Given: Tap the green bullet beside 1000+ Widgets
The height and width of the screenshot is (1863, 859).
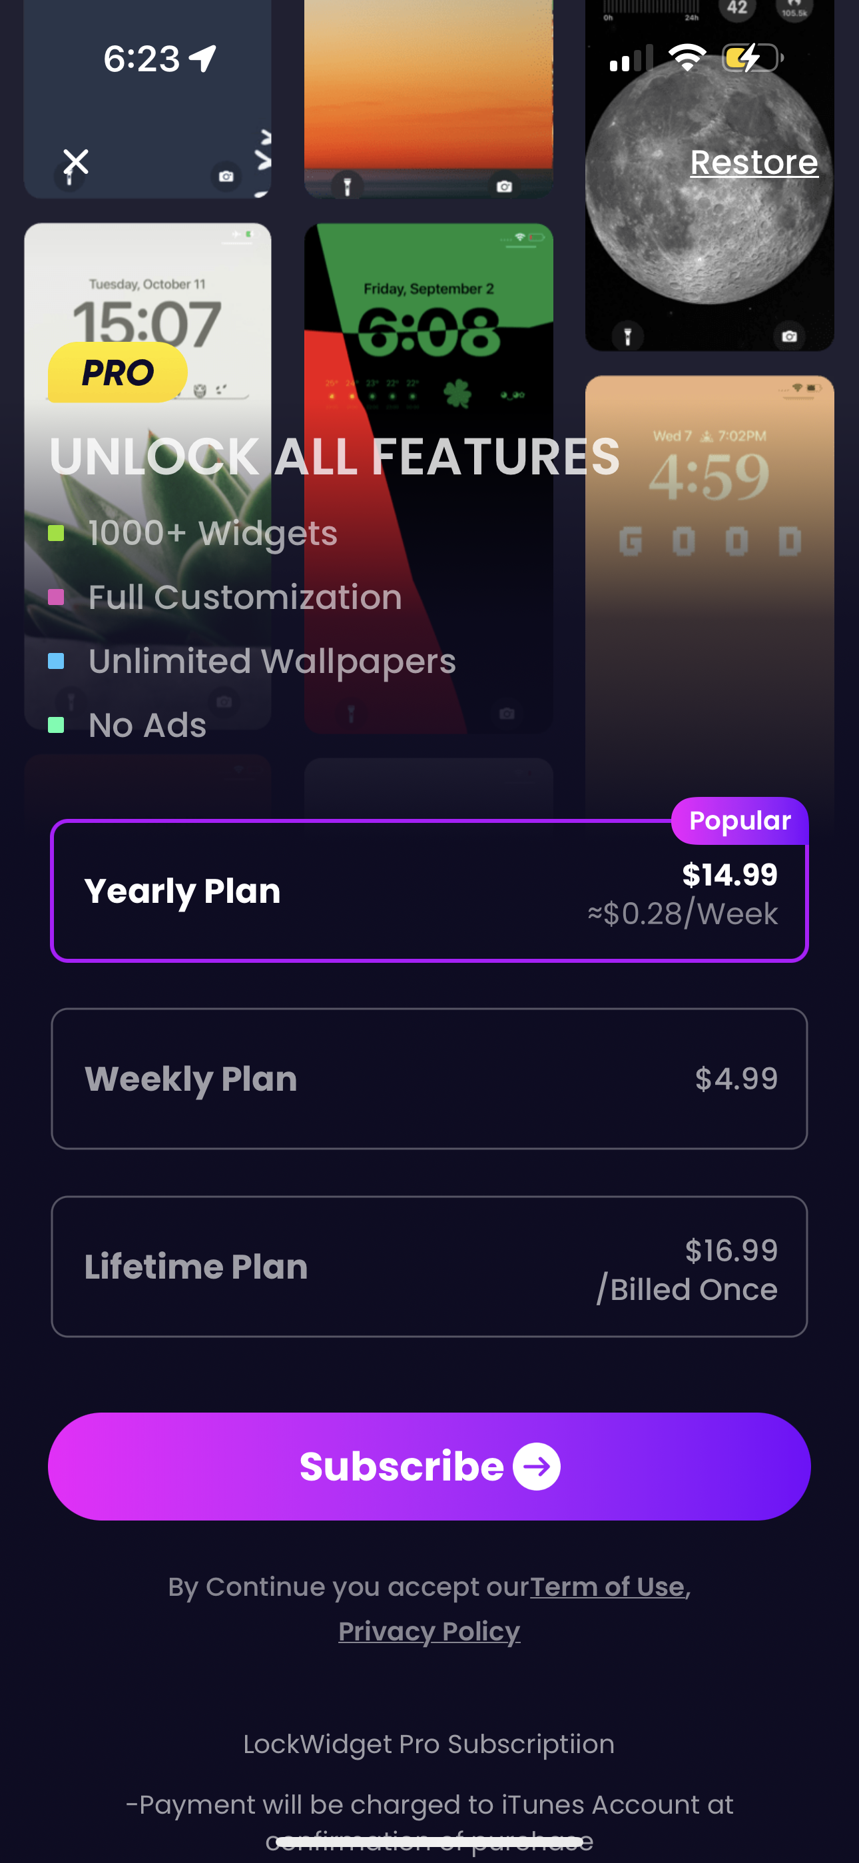Looking at the screenshot, I should pyautogui.click(x=56, y=534).
